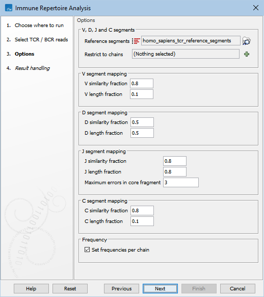
Task: Click the Restrict to chains field
Action: pyautogui.click(x=186, y=54)
